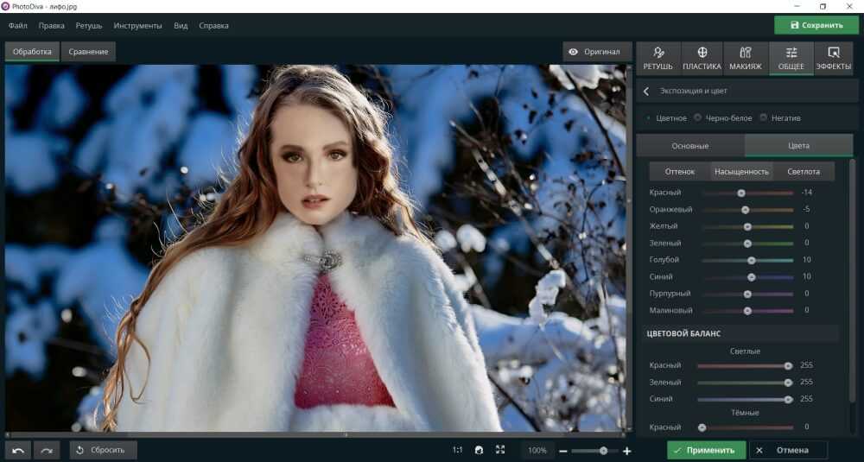Open the Ретушь retouch tools section
The height and width of the screenshot is (462, 864).
coord(658,58)
